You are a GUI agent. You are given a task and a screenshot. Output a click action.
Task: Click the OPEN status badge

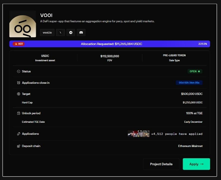coord(195,71)
